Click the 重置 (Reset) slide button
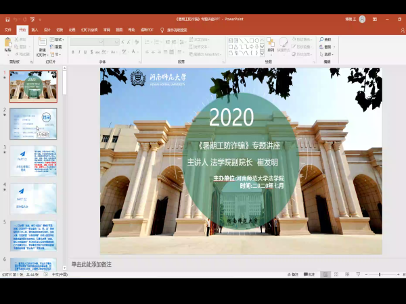This screenshot has width=406, height=304. click(x=56, y=47)
